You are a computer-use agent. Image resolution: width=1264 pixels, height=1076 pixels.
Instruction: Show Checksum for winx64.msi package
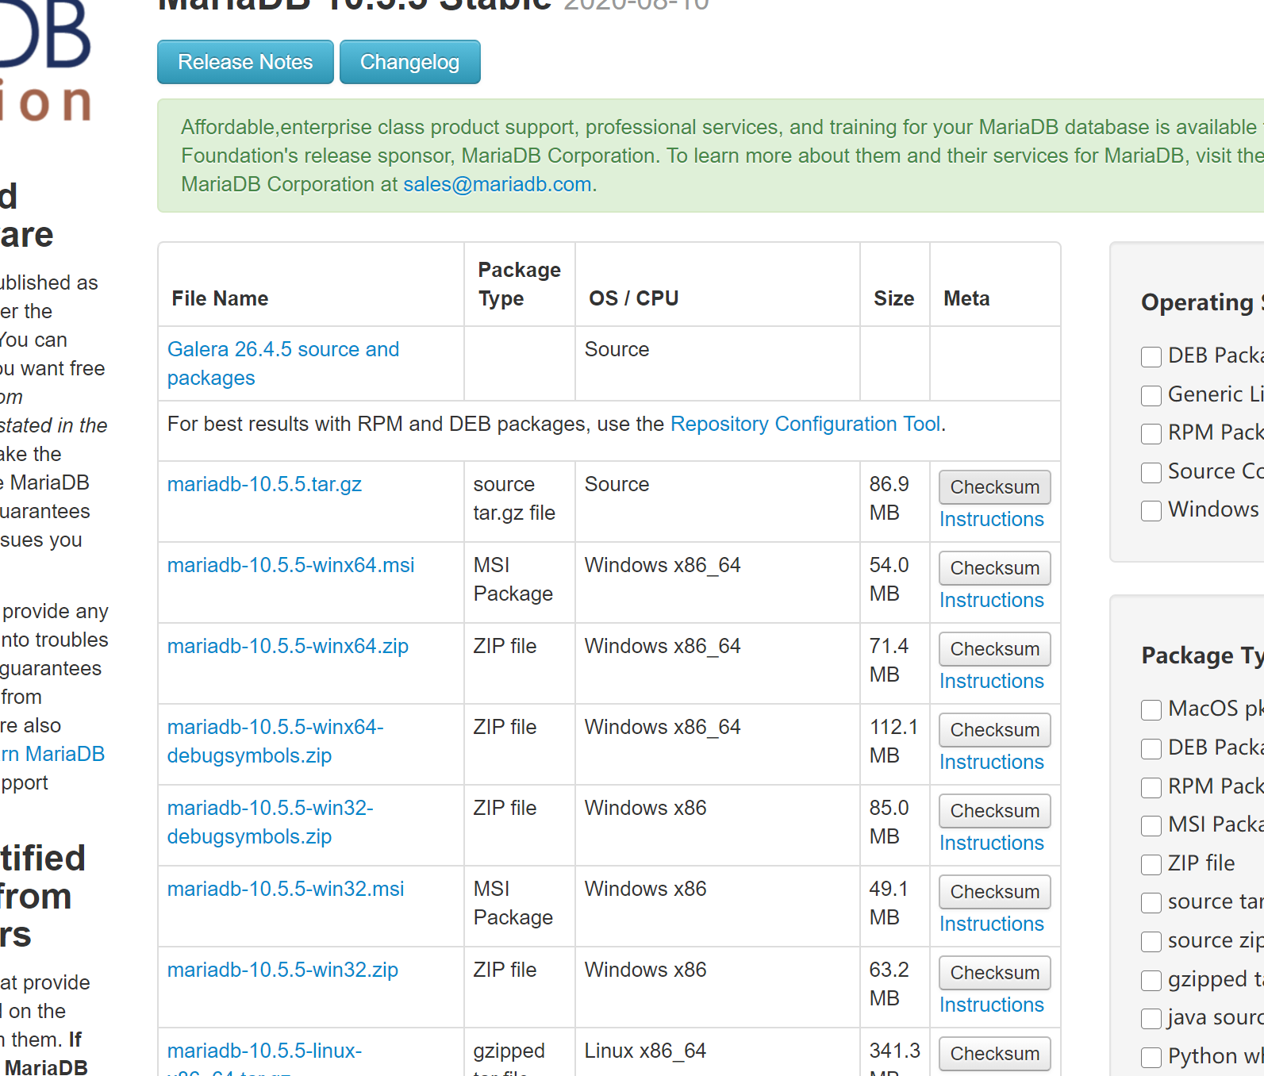tap(994, 568)
